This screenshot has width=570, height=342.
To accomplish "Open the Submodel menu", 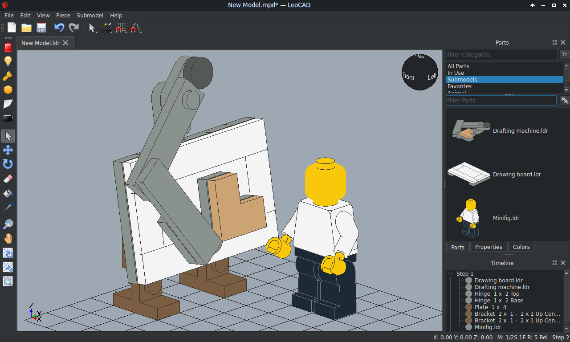I will click(x=90, y=15).
